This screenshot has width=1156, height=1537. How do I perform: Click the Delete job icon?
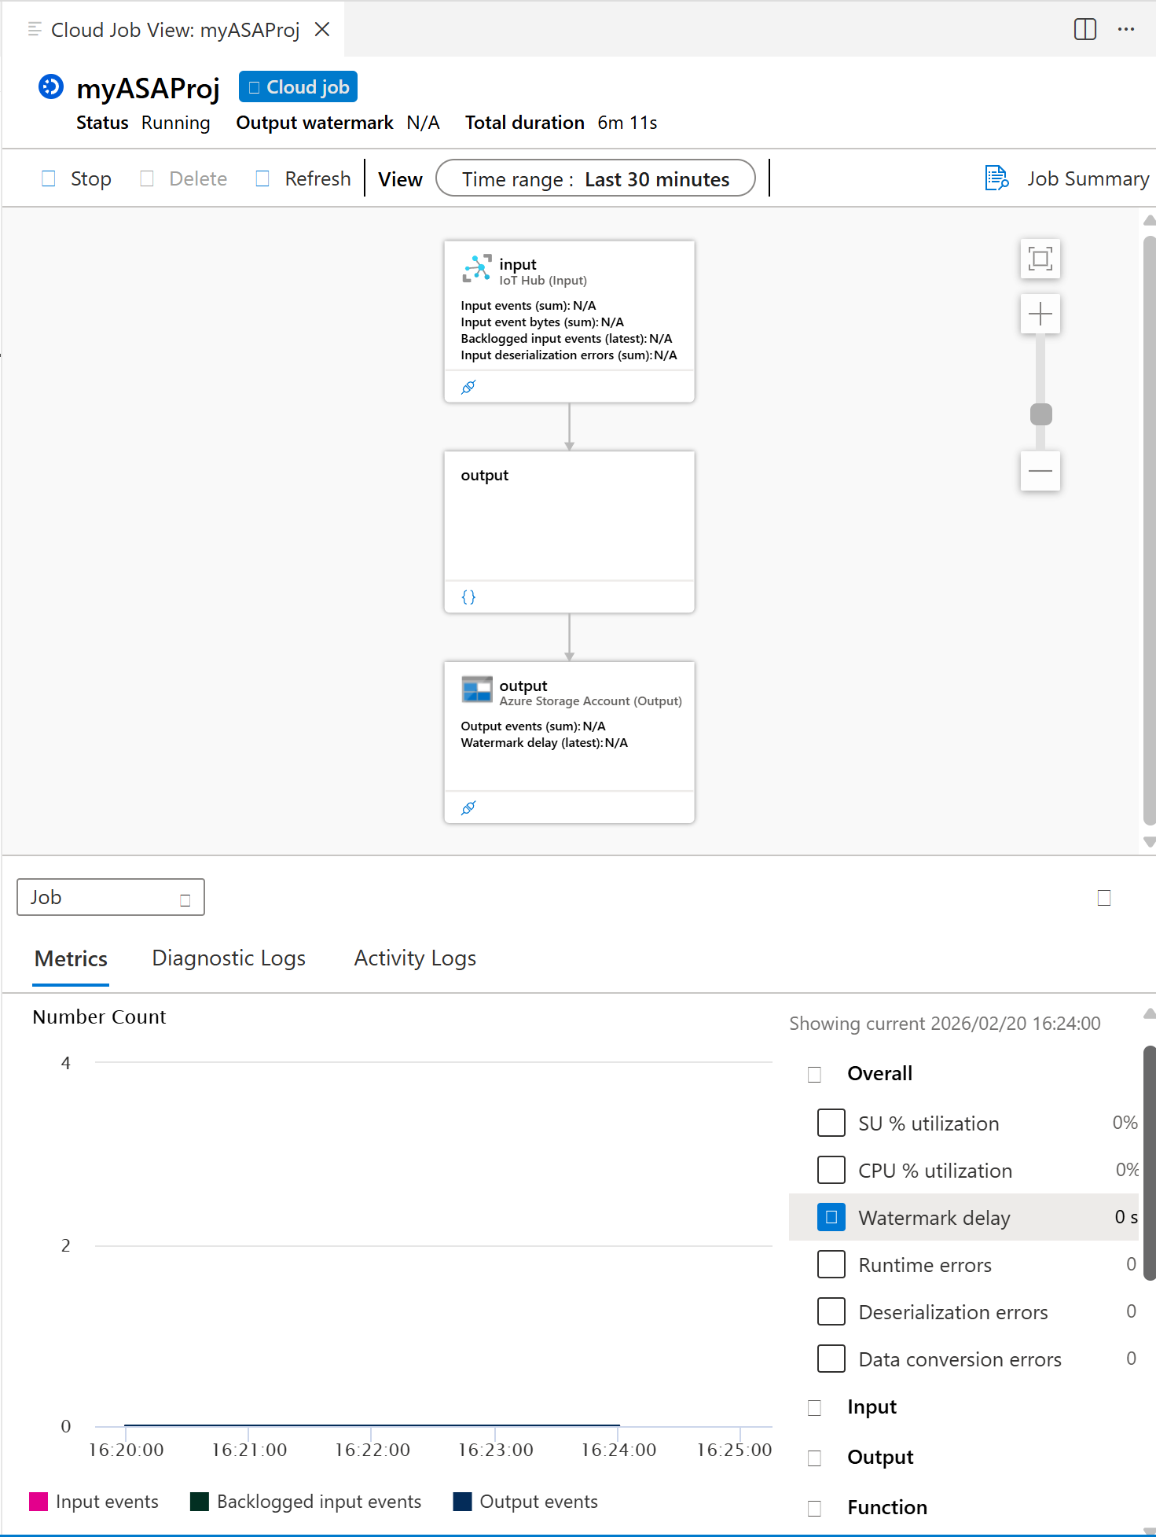pyautogui.click(x=147, y=178)
